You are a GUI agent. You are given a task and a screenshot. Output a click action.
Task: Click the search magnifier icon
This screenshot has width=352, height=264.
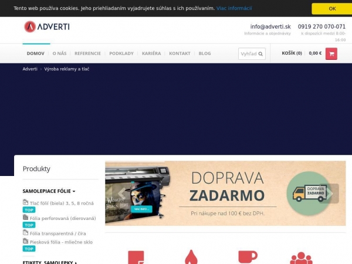coord(260,54)
